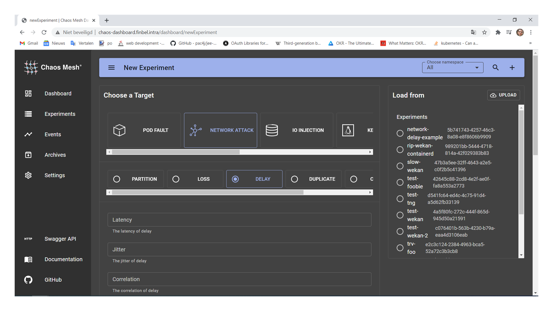Image resolution: width=553 pixels, height=311 pixels.
Task: Click the hamburger menu icon in header
Action: point(111,68)
